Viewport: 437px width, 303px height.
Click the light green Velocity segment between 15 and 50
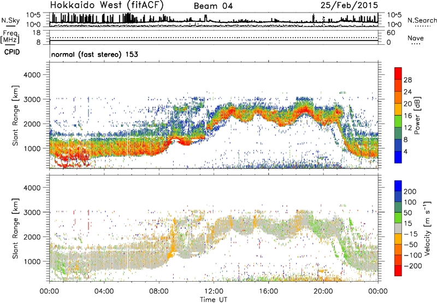coord(398,218)
